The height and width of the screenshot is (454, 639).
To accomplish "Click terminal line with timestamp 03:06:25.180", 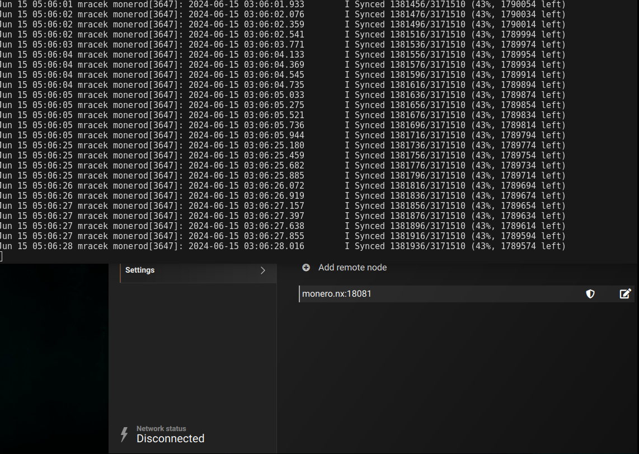I will point(283,146).
